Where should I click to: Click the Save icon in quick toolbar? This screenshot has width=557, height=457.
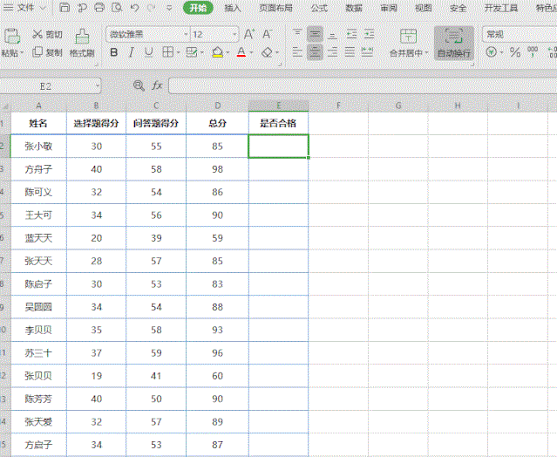click(65, 8)
